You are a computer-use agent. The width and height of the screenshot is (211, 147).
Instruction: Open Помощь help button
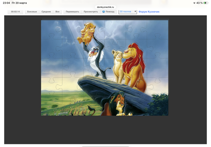pos(108,12)
